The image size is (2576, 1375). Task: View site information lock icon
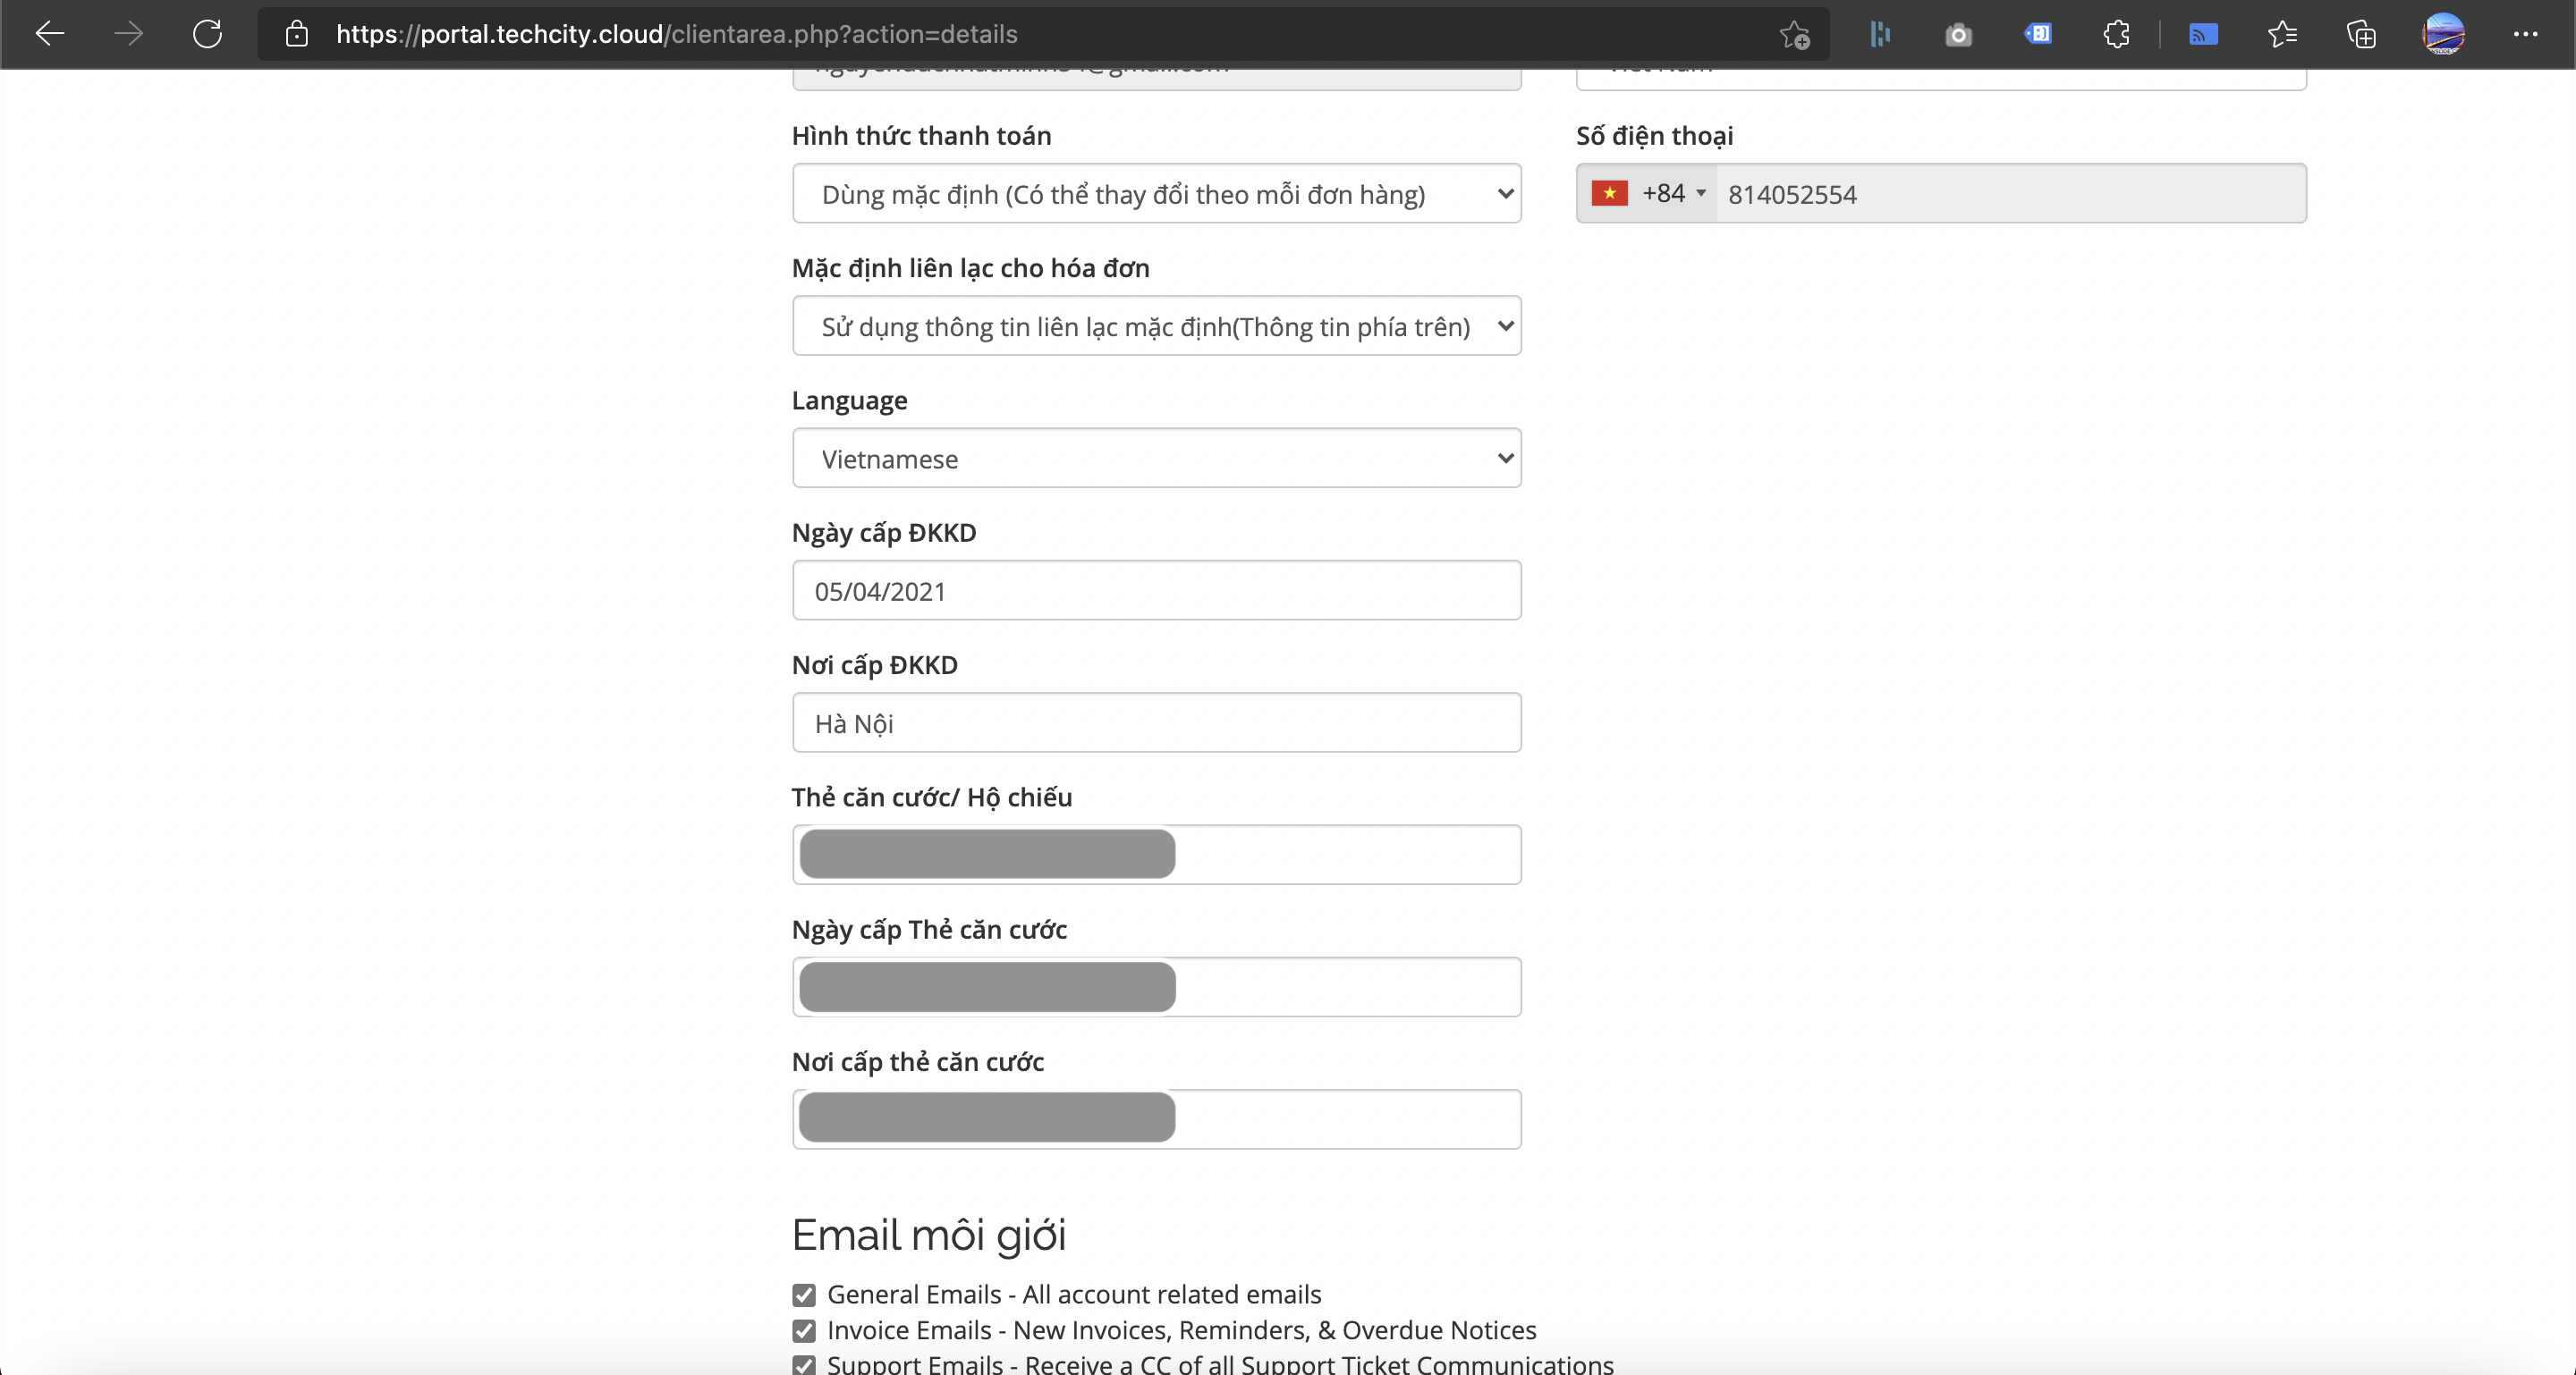coord(296,34)
